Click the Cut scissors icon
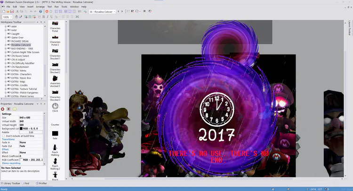 click(17, 11)
